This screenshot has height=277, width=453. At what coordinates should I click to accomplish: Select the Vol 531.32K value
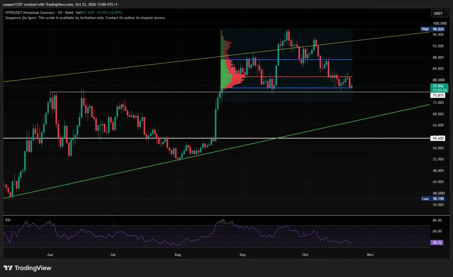(85, 13)
